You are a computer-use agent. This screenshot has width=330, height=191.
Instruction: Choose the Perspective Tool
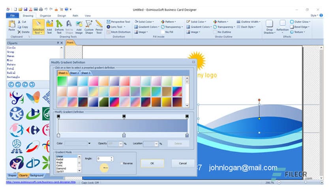coord(118,22)
